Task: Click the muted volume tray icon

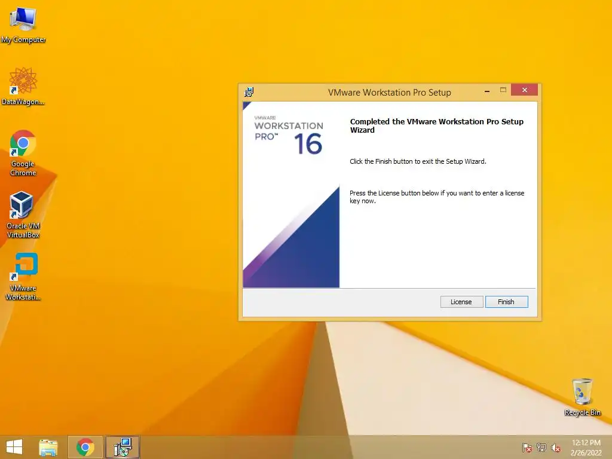Action: click(x=556, y=447)
